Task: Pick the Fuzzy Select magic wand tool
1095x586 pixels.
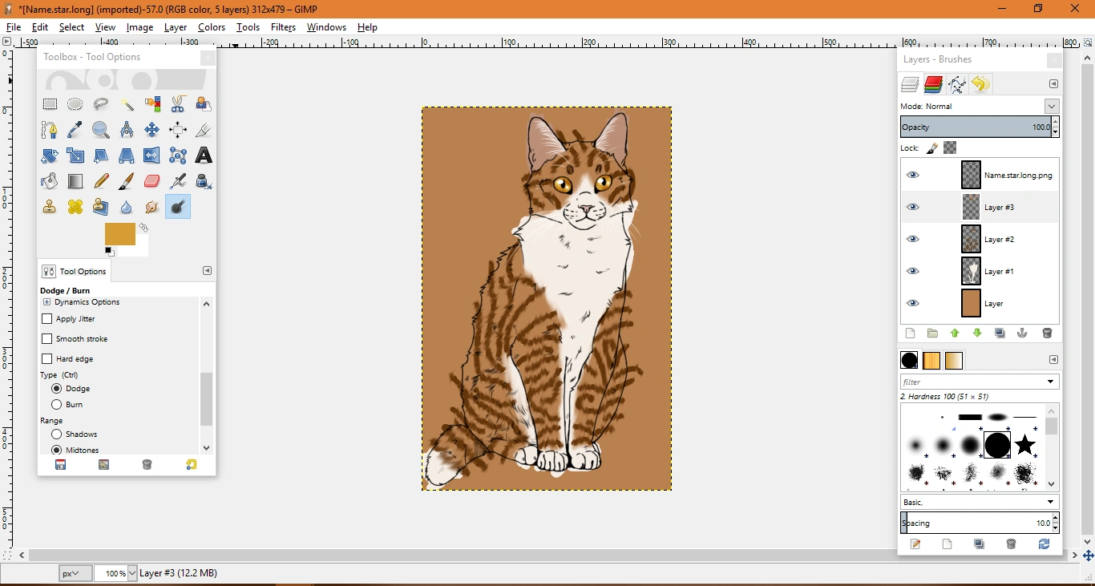Action: 127,104
